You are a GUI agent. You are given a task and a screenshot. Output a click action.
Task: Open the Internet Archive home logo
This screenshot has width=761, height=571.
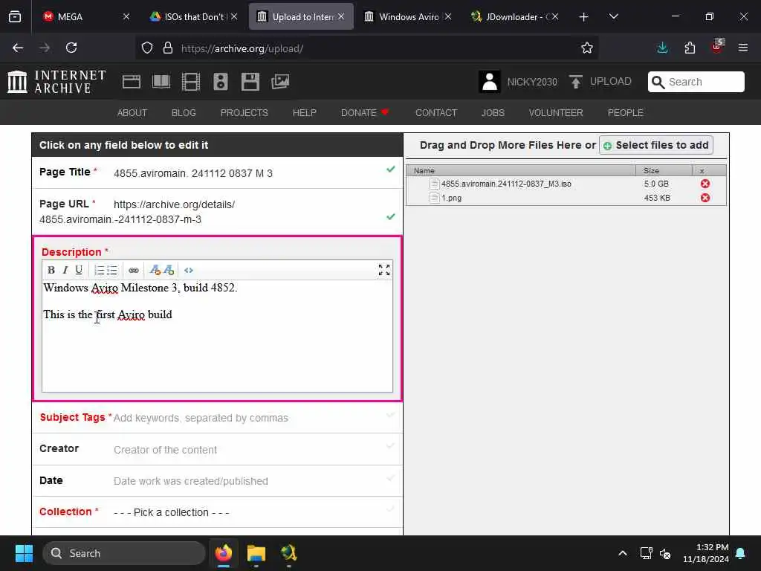[56, 82]
